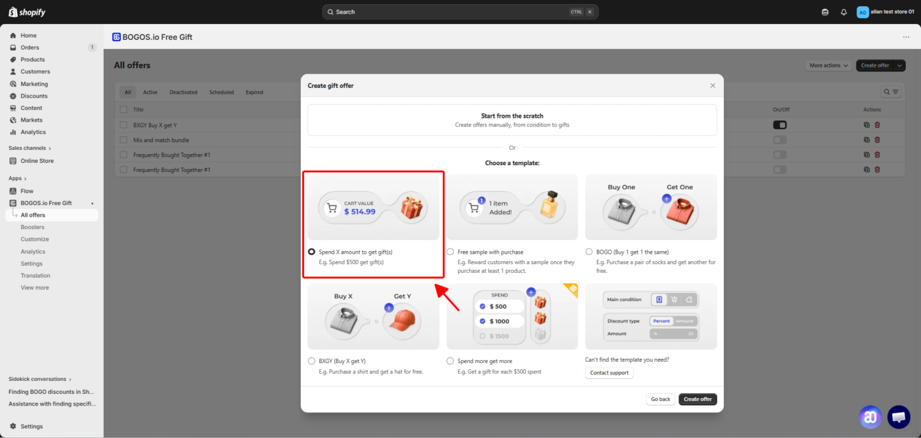Duplicate the Mix and match bundle offer

tap(866, 140)
